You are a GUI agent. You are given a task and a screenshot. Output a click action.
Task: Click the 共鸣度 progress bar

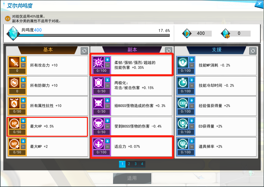[x=94, y=35]
